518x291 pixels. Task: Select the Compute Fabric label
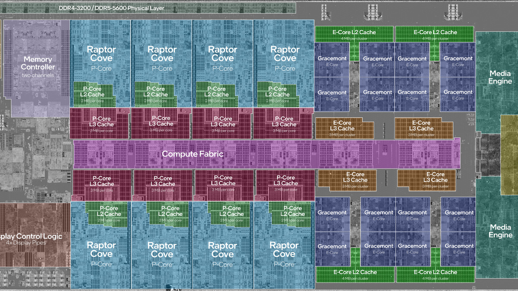(x=193, y=153)
